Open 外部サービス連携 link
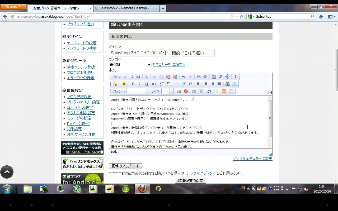Viewport: 338px width, 211px height. [x=81, y=135]
